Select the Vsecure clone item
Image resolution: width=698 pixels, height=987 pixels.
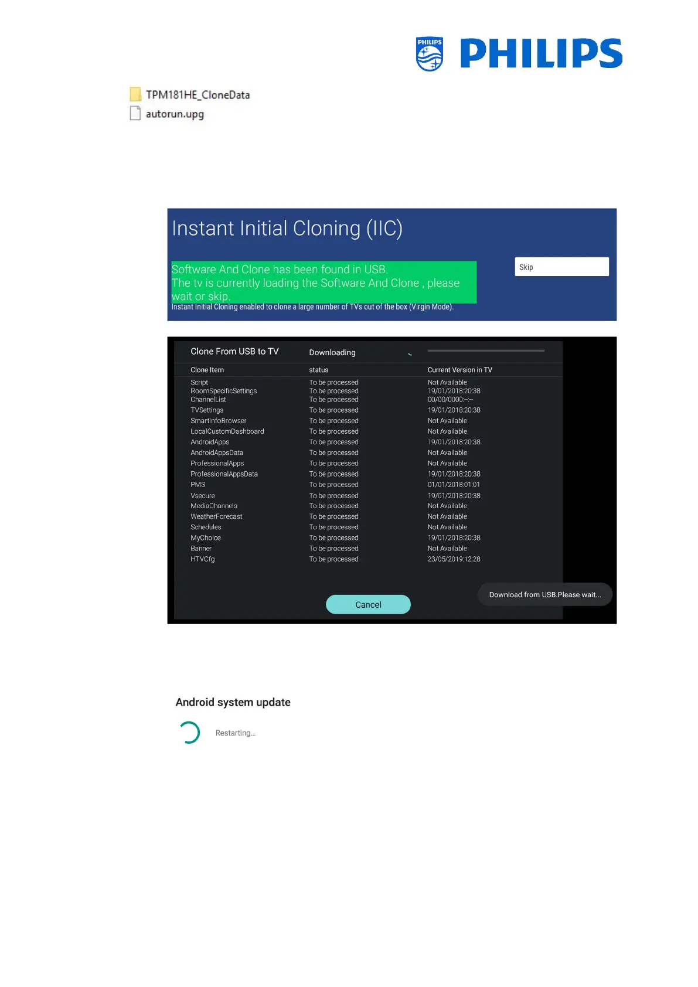203,495
